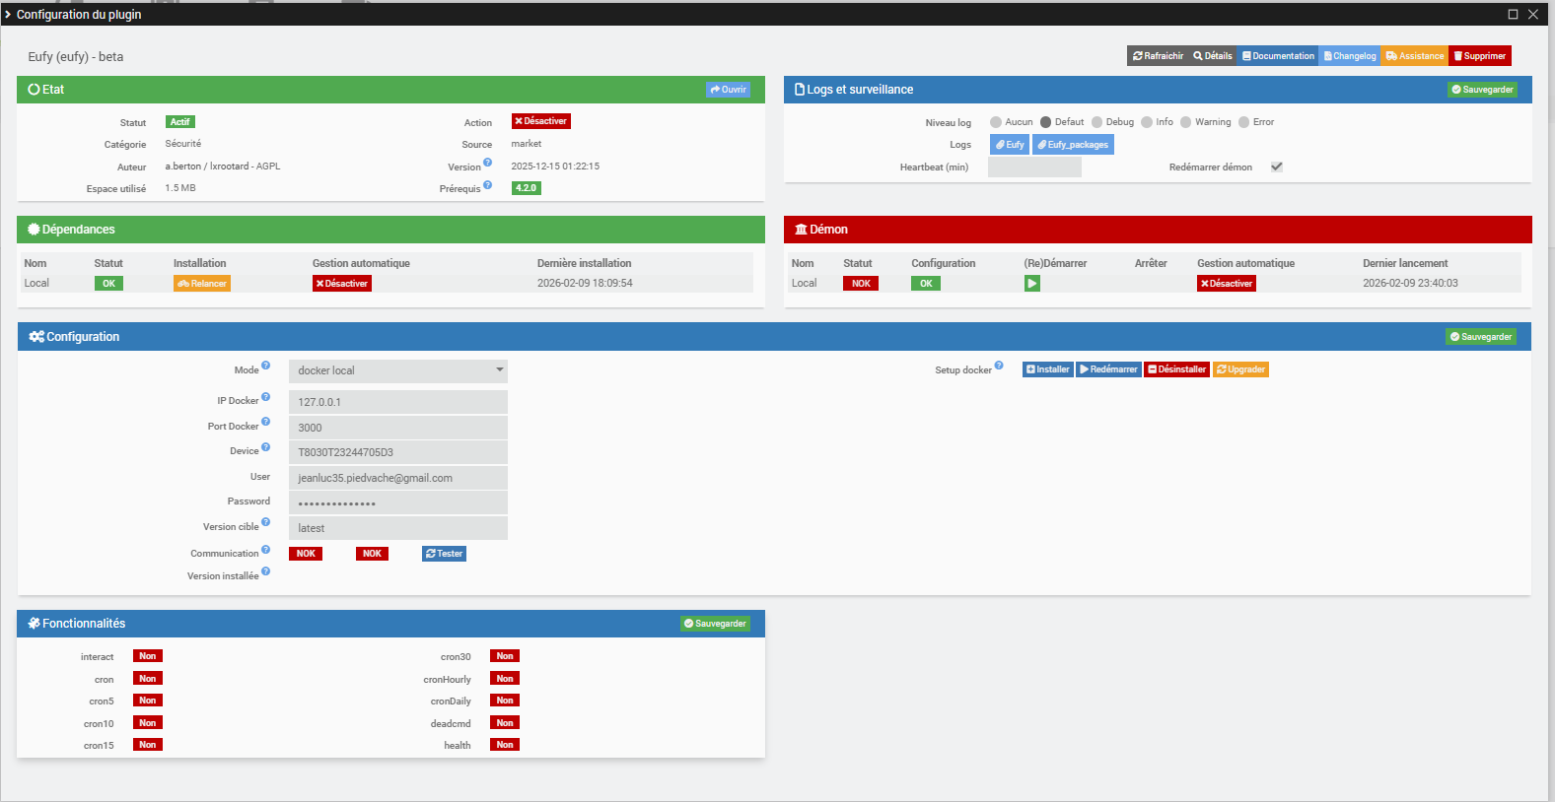
Task: Show help for Communication status
Action: tap(265, 549)
